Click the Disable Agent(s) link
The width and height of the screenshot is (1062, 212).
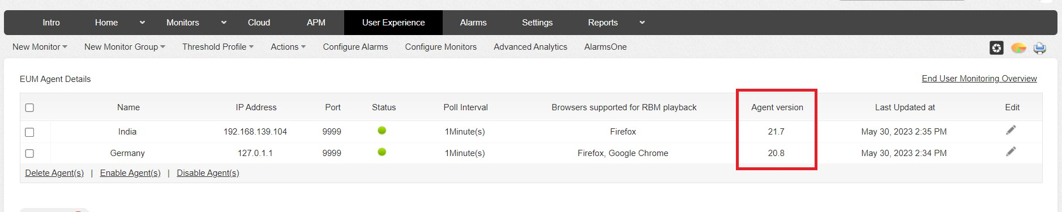coord(208,173)
